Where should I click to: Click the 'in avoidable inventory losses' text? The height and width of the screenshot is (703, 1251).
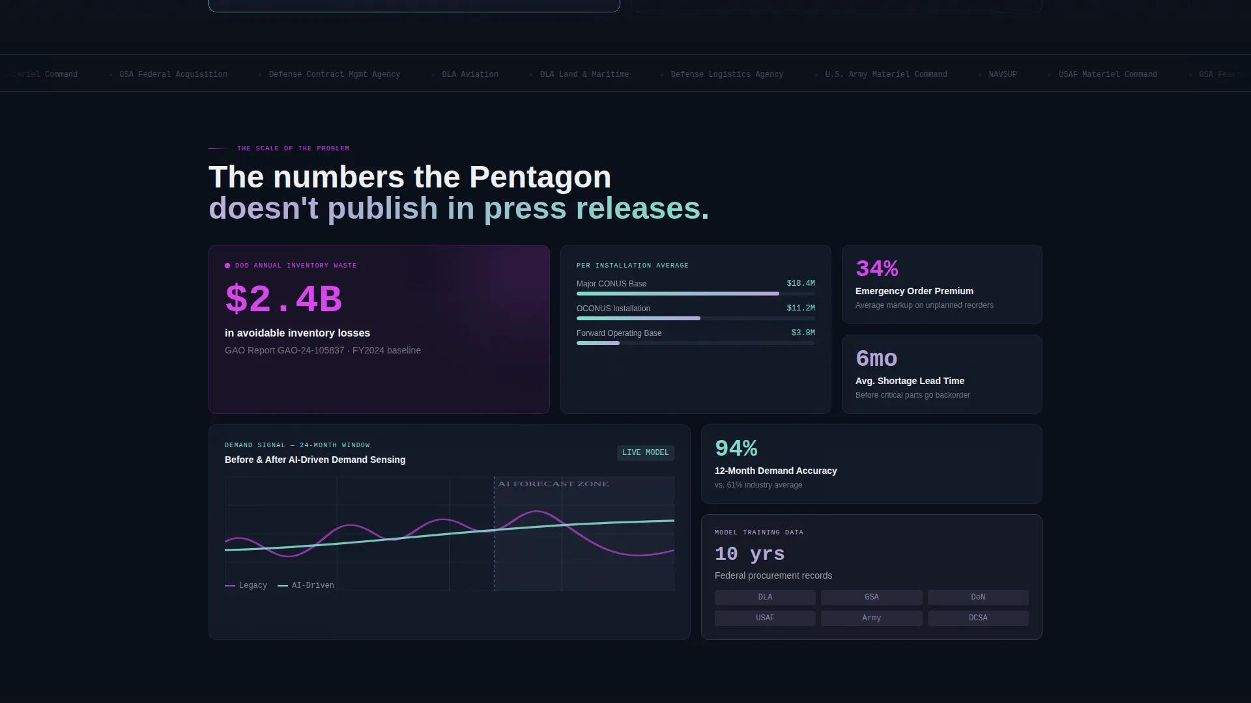[297, 333]
